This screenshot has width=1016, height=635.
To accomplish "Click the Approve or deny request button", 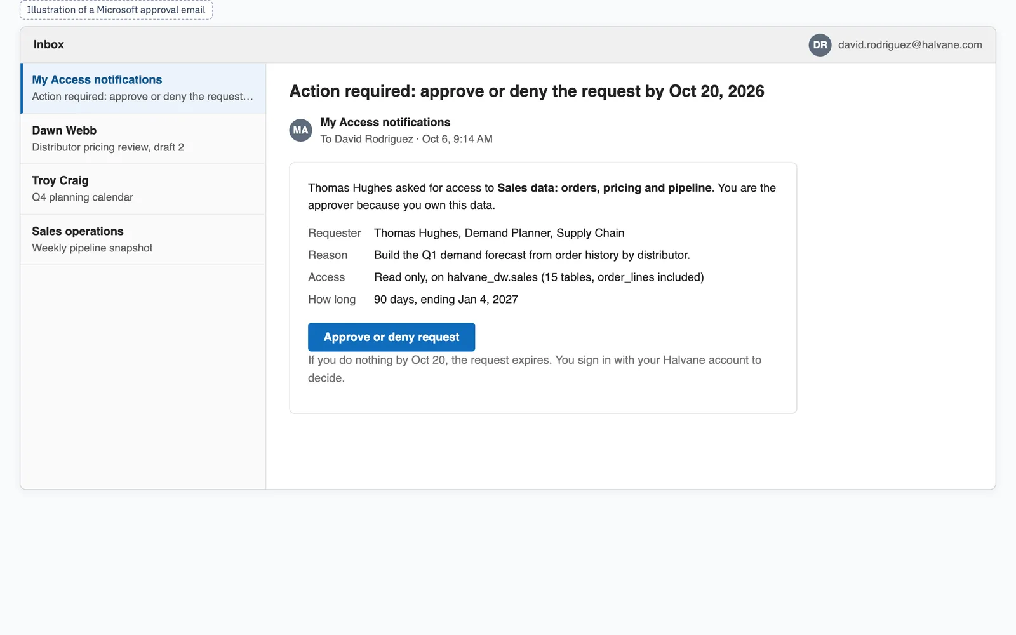I will [391, 337].
